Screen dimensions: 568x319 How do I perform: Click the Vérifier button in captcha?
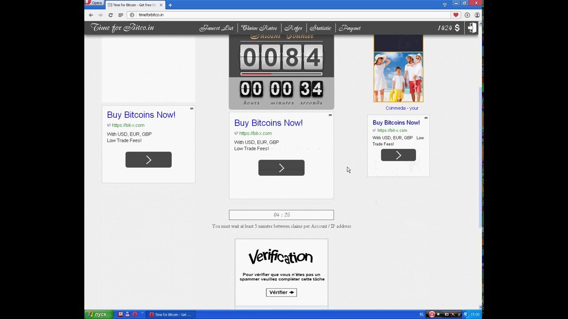point(281,292)
